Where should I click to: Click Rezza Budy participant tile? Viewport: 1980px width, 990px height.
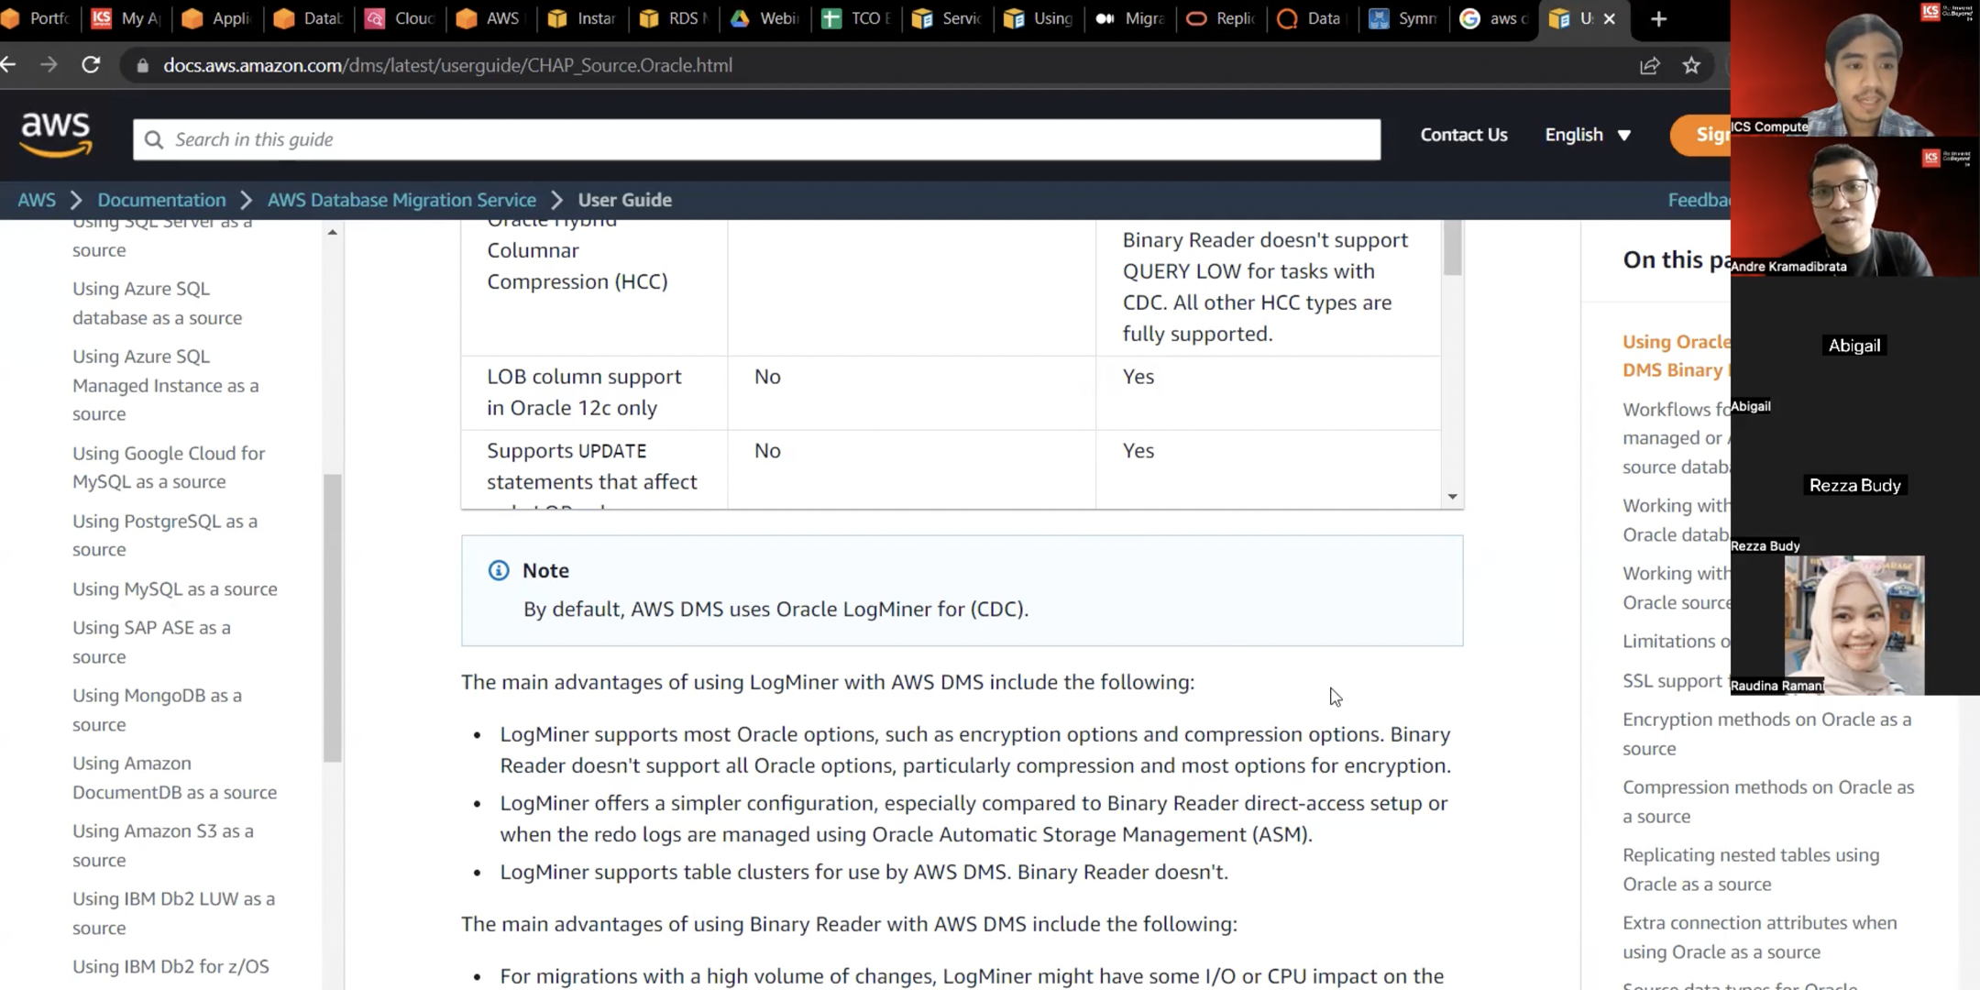(x=1854, y=486)
